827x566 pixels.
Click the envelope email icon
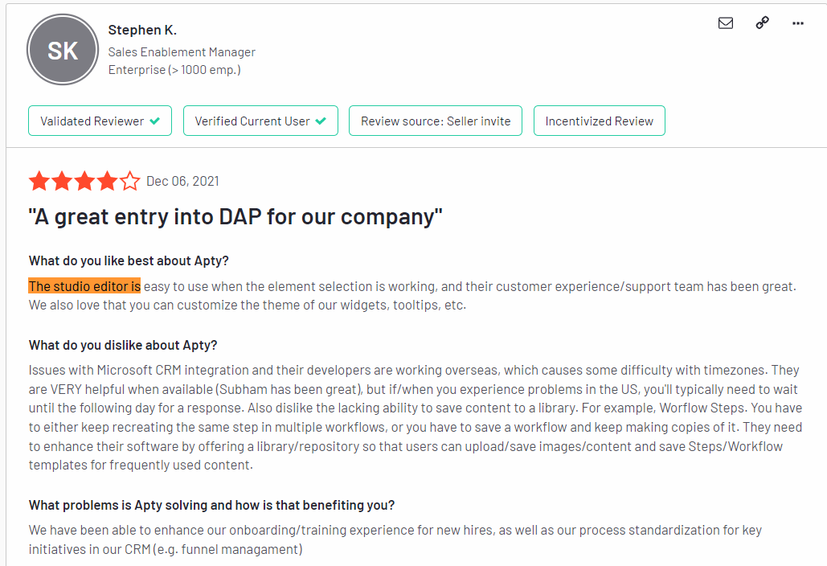[726, 23]
